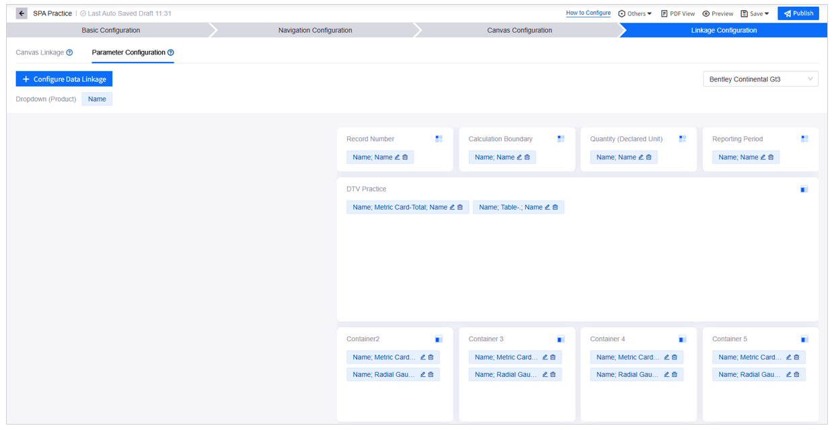834x430 pixels.
Task: Edit the Metric Card-Total linkage in DTV Practice
Action: (x=452, y=208)
